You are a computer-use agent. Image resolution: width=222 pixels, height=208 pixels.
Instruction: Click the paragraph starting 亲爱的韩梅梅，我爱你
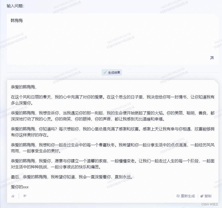(x=113, y=164)
